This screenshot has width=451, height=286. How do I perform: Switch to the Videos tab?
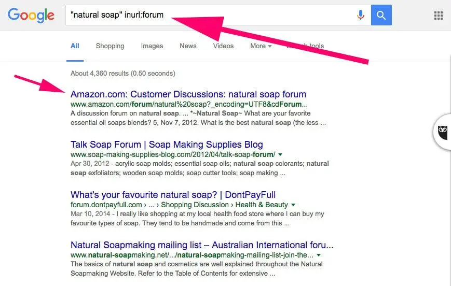(x=223, y=46)
